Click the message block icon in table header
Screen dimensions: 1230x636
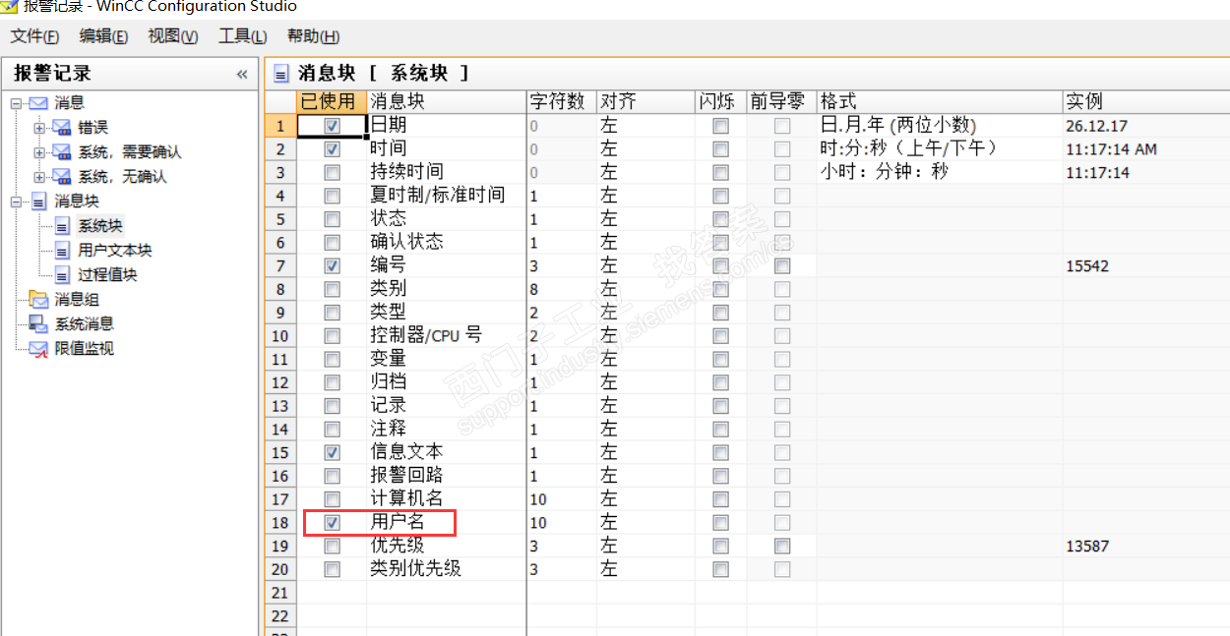[x=281, y=74]
